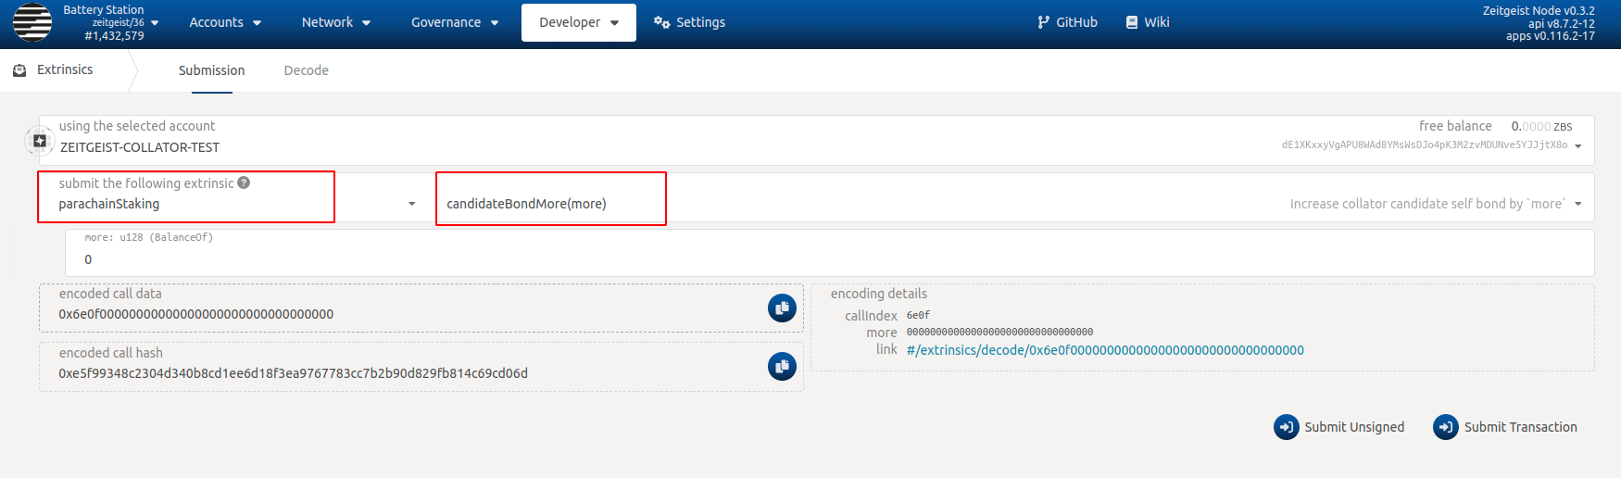Open the Wiki page link
This screenshot has width=1621, height=478.
1147,22
